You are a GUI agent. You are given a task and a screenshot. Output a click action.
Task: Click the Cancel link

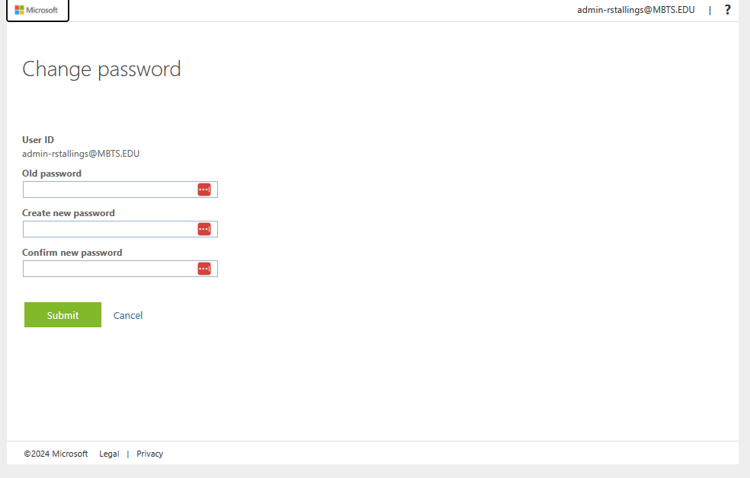pyautogui.click(x=128, y=315)
